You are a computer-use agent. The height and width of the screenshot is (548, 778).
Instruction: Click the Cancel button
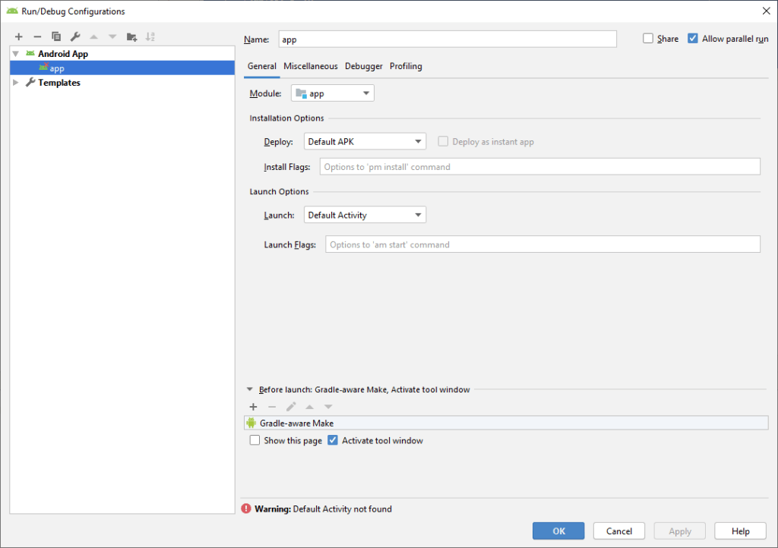pos(619,531)
